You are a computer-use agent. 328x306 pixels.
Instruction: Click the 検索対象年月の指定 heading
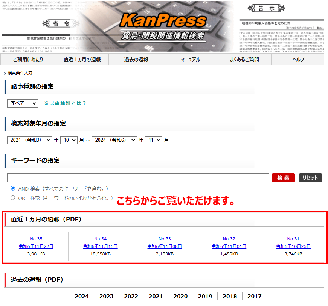[38, 123]
